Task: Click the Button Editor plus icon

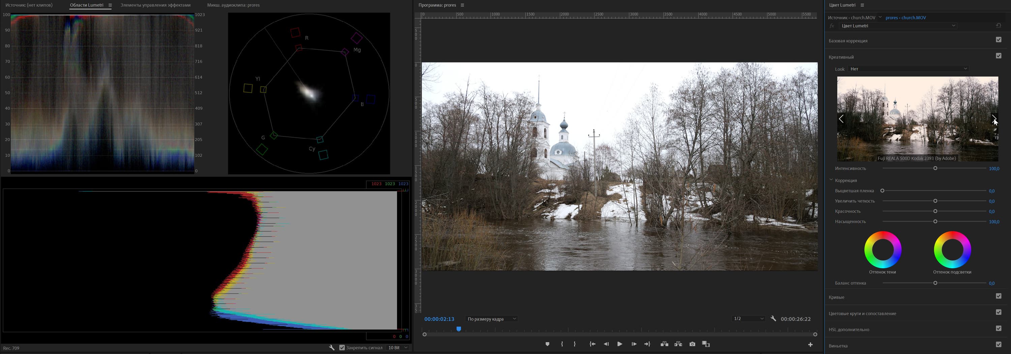Action: pos(810,345)
